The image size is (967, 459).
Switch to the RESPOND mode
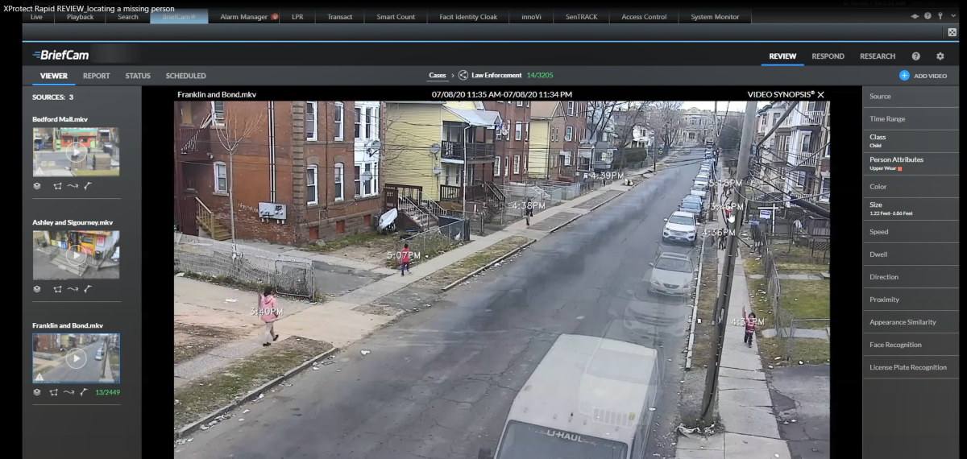828,56
